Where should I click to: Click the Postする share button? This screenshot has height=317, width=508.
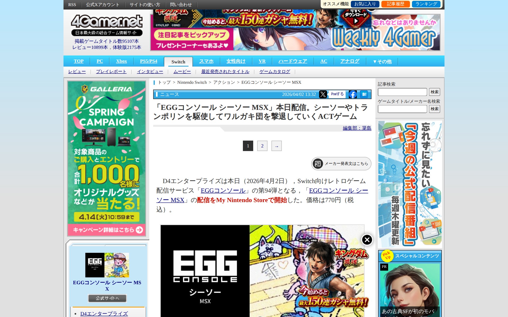click(337, 94)
